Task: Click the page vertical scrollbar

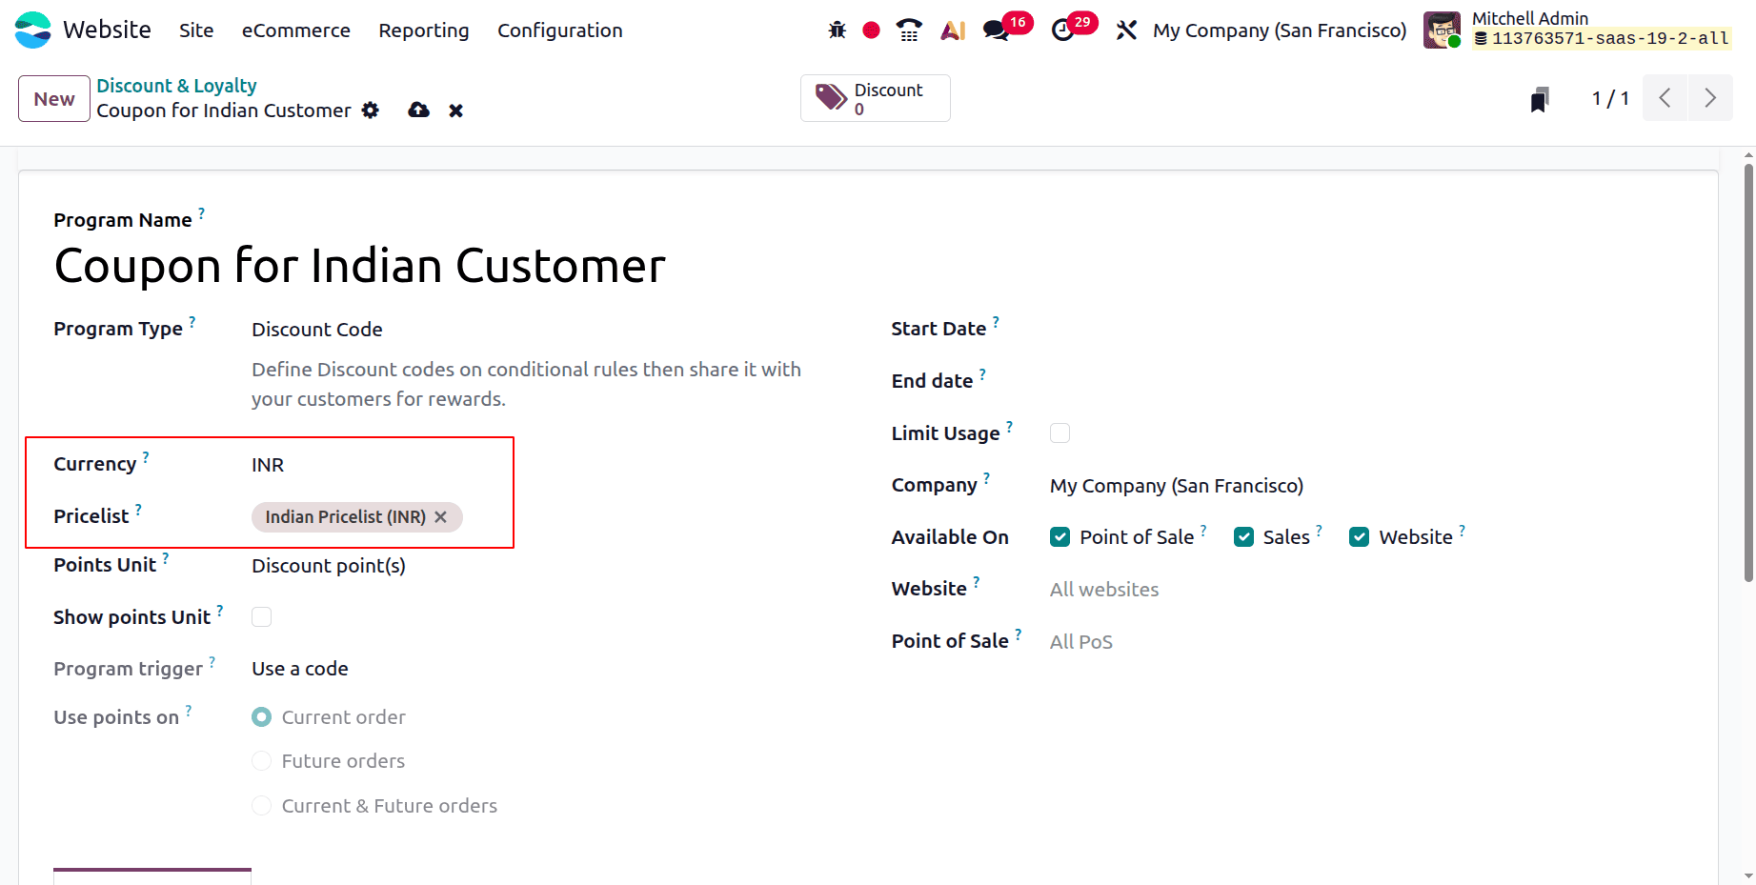Action: (x=1748, y=372)
